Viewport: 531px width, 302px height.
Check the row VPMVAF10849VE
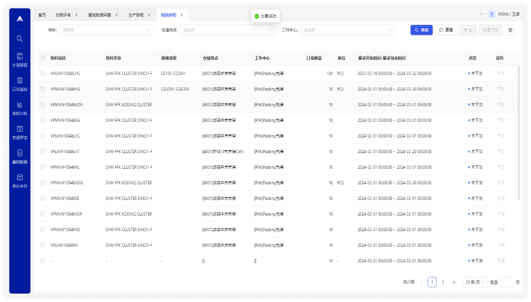pos(43,167)
